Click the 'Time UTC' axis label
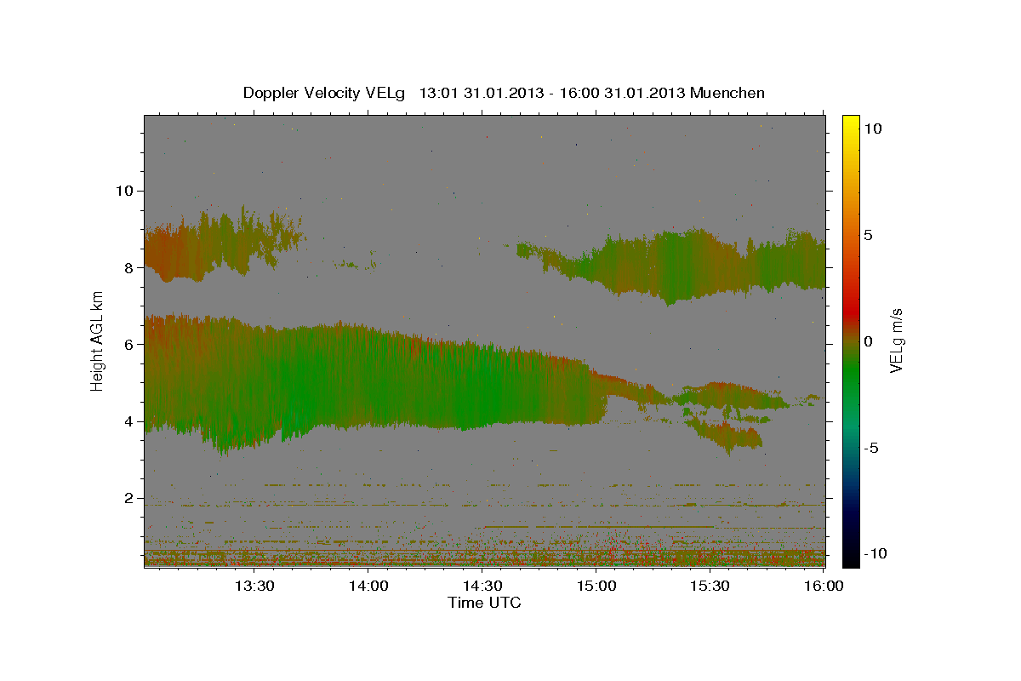Image resolution: width=1021 pixels, height=681 pixels. coord(484,603)
